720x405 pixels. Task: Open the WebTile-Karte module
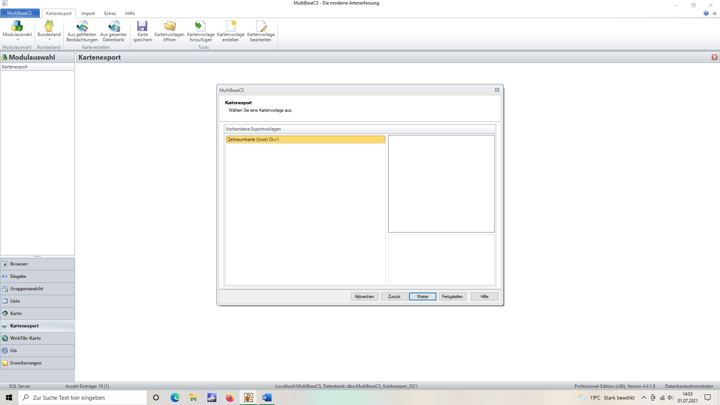(37, 338)
